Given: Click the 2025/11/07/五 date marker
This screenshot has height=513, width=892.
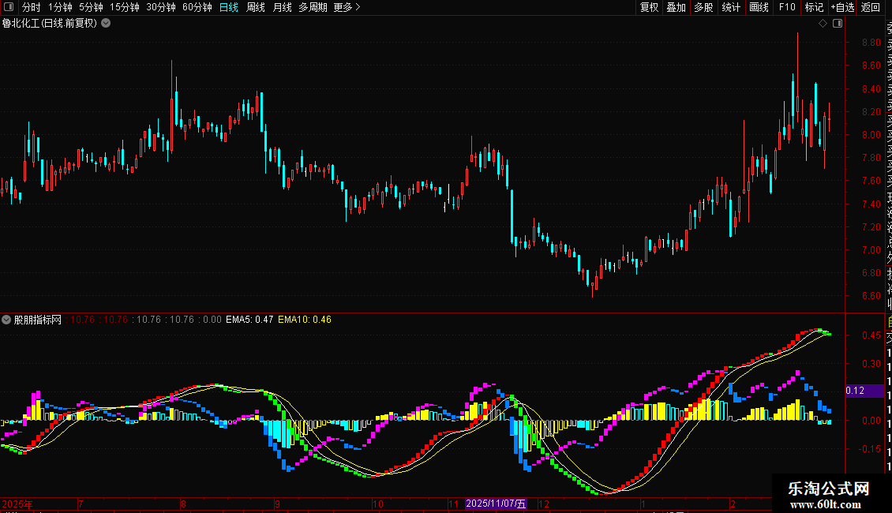Looking at the screenshot, I should [496, 504].
